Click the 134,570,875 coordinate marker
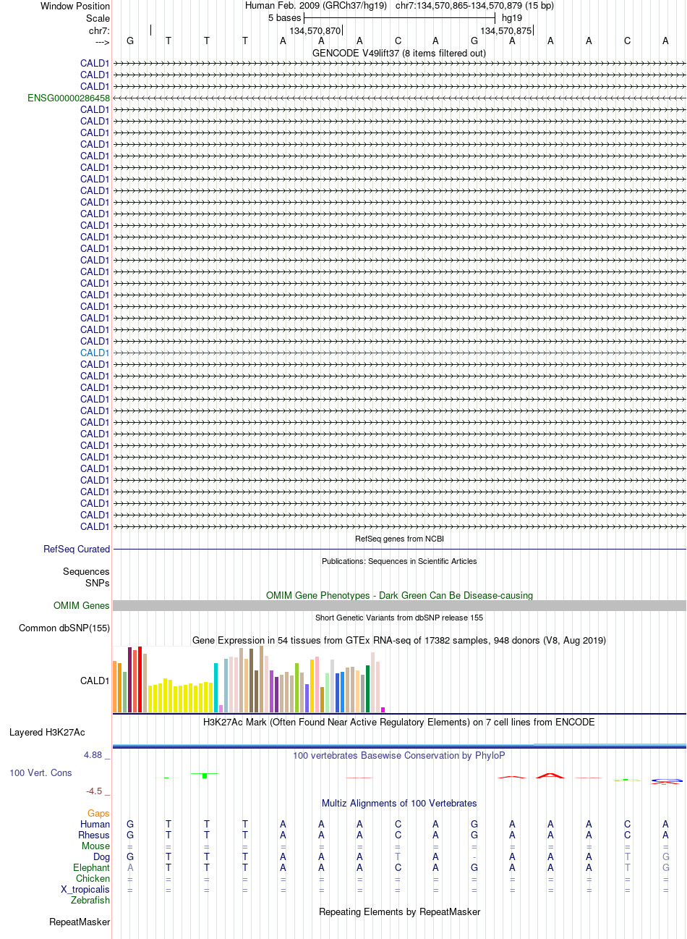The width and height of the screenshot is (687, 939). pyautogui.click(x=505, y=31)
